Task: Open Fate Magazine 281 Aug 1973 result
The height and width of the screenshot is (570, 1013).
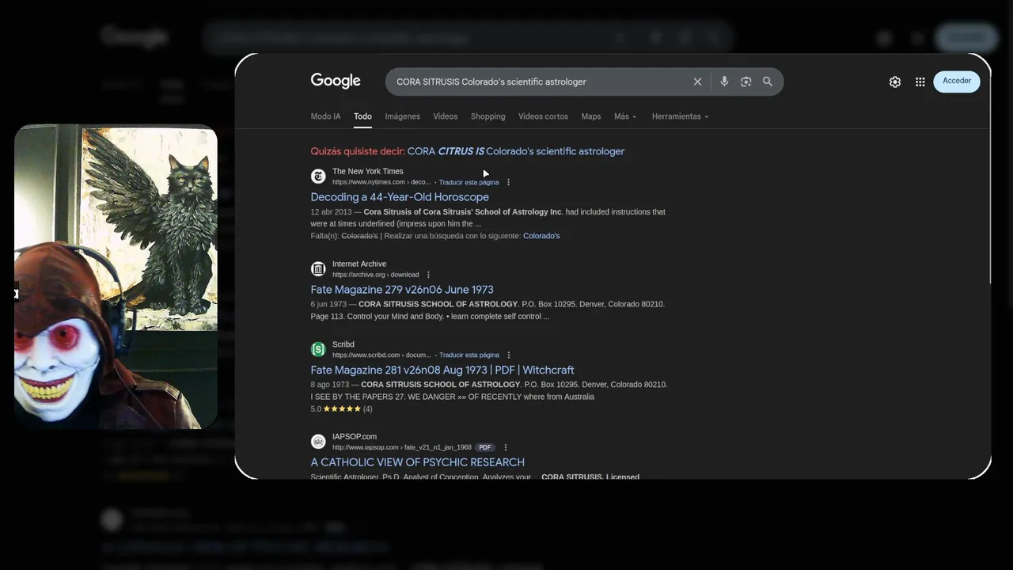Action: click(x=442, y=370)
